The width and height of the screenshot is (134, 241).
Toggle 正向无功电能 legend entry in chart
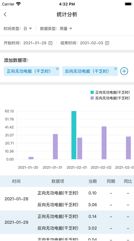point(110,92)
